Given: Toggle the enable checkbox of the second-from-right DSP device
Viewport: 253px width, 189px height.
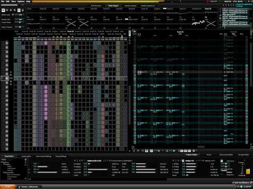Looking at the screenshot, I should coord(183,161).
